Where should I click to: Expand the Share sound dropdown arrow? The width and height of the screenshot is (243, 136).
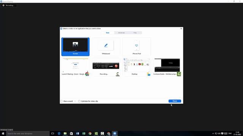(x=75, y=101)
